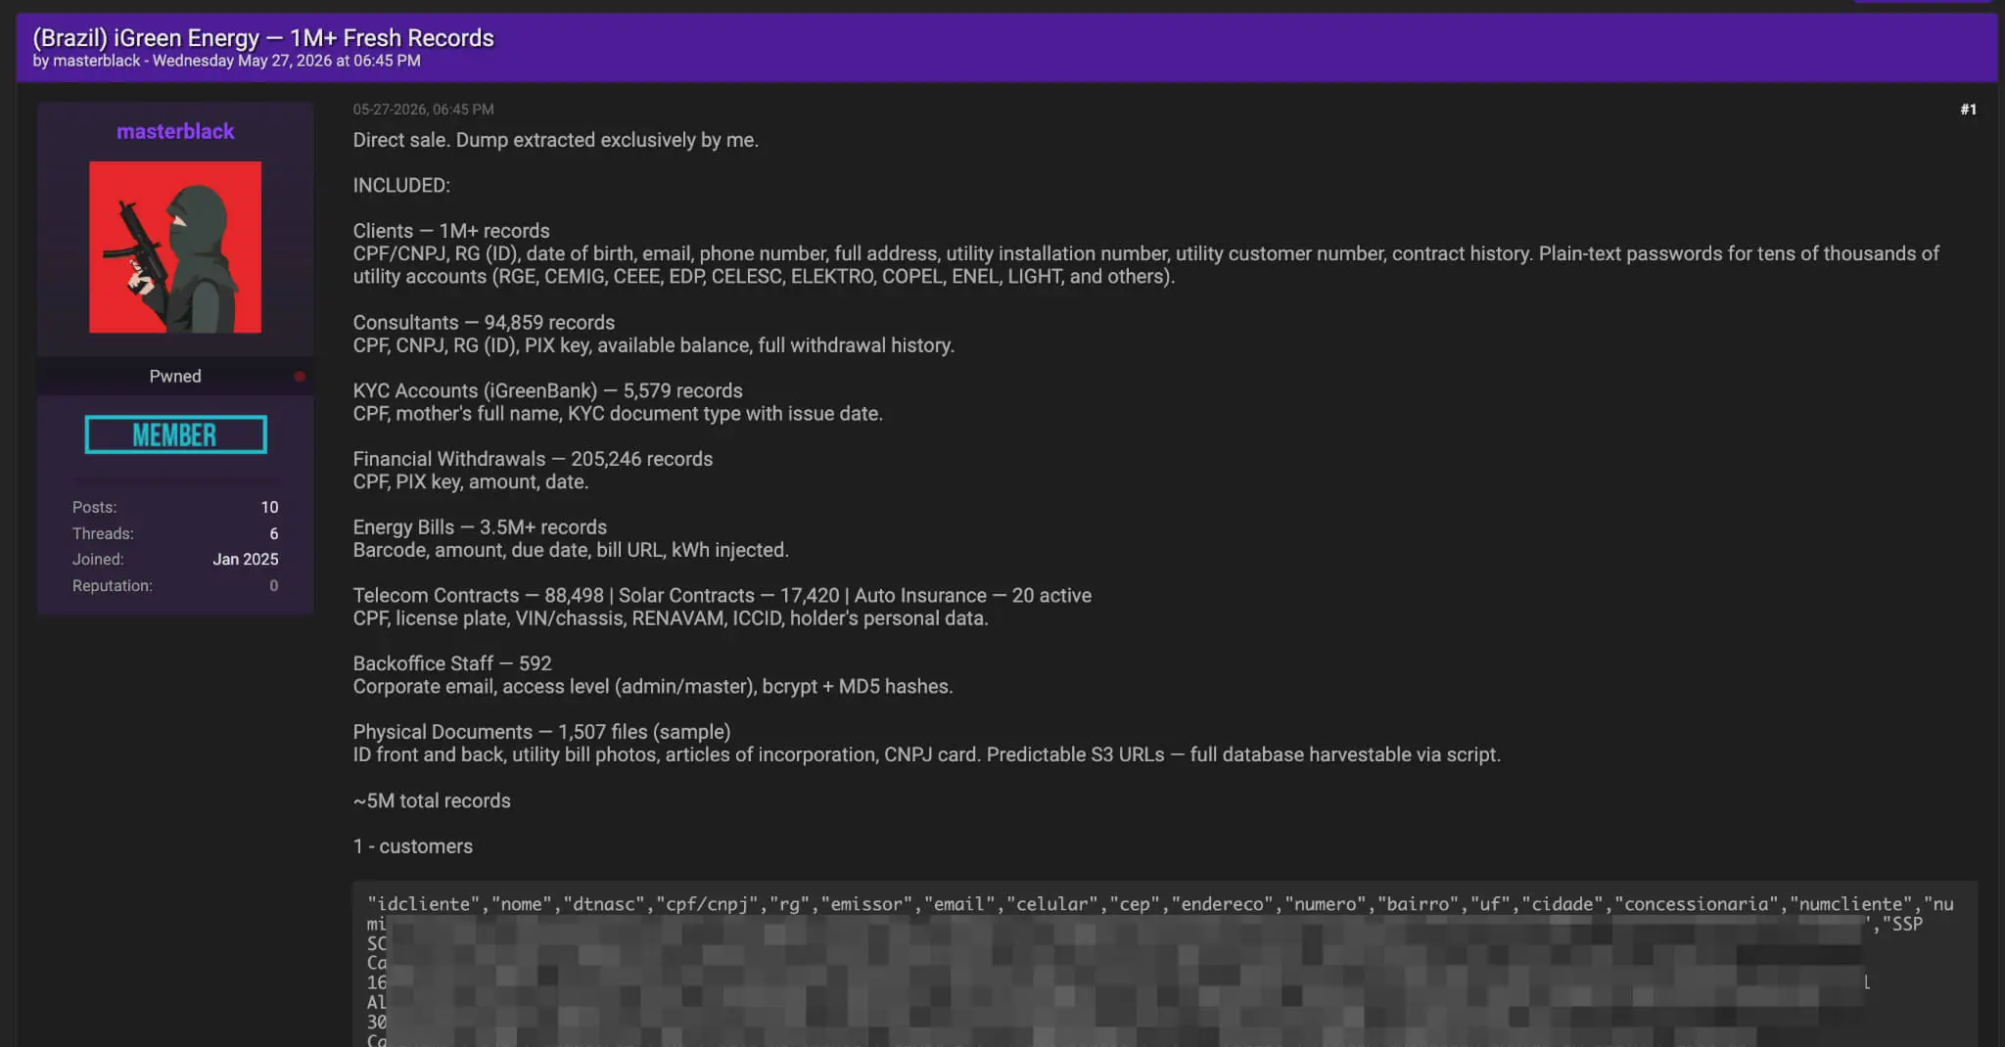This screenshot has width=2005, height=1047.
Task: Click the red offline status dot
Action: pyautogui.click(x=300, y=377)
